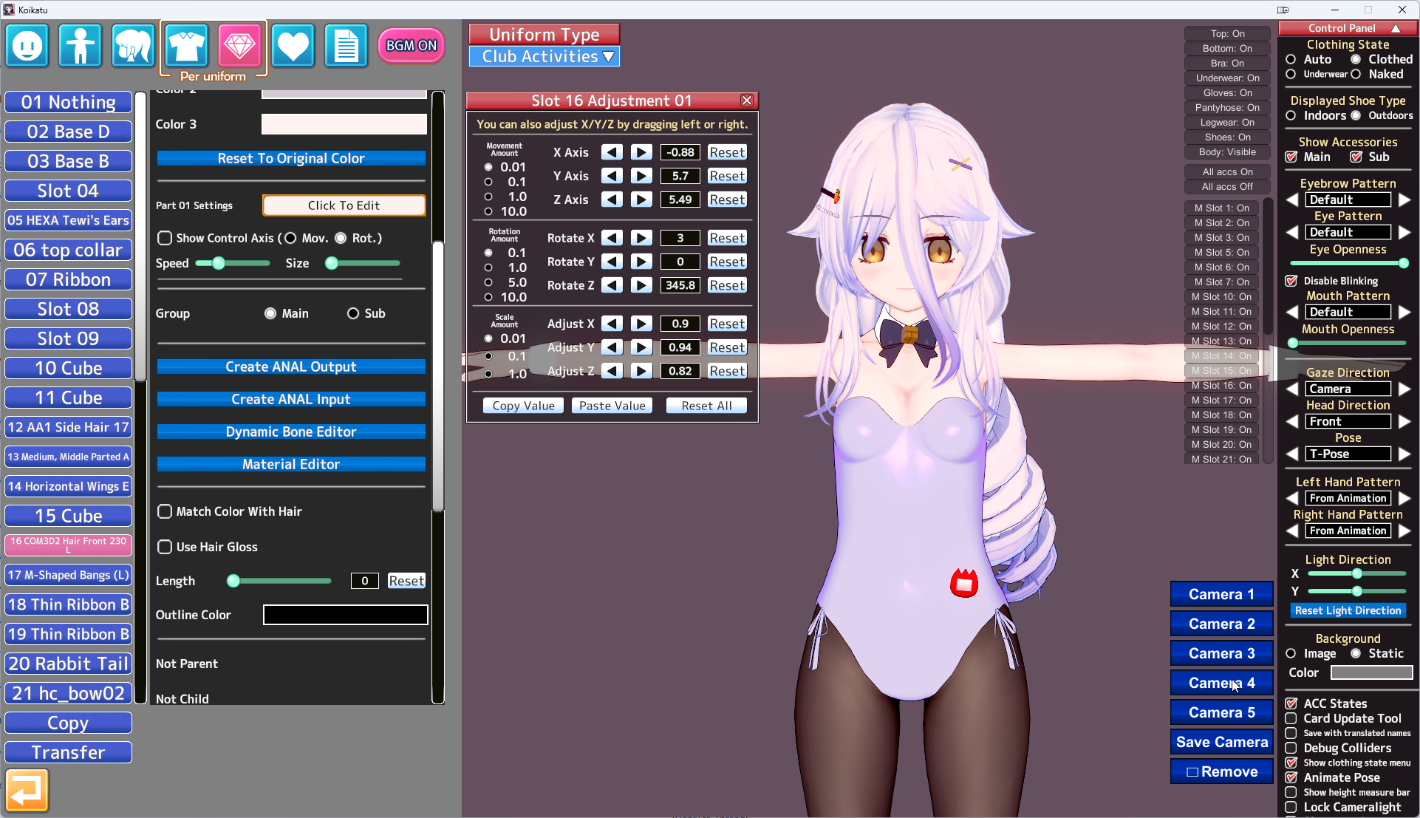Image resolution: width=1420 pixels, height=818 pixels.
Task: Select the 20 Rabbit Tail slot
Action: 69,664
